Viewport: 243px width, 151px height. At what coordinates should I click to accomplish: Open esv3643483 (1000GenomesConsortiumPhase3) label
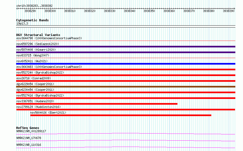[49, 67]
